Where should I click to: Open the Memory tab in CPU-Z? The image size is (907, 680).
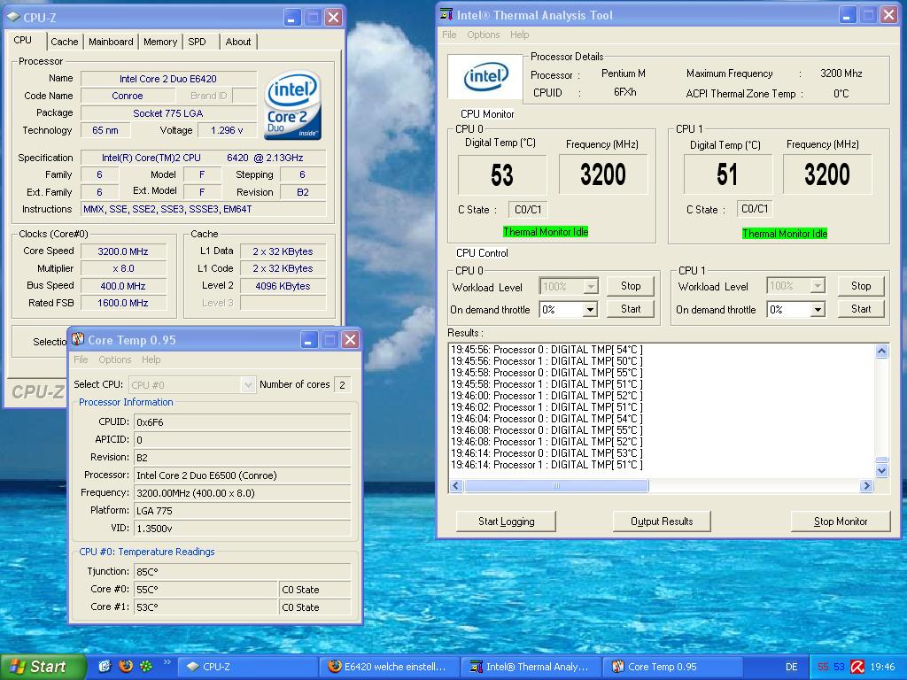click(x=160, y=42)
